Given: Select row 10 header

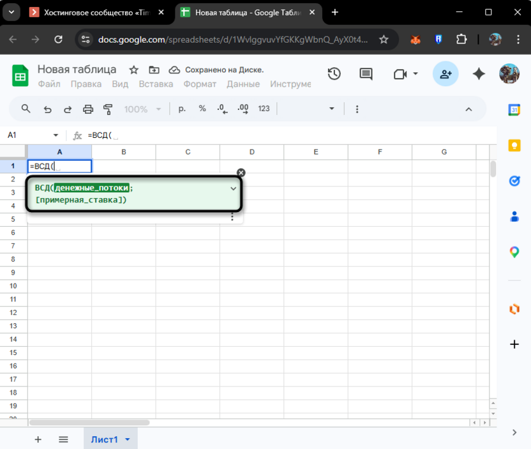Looking at the screenshot, I should point(13,285).
